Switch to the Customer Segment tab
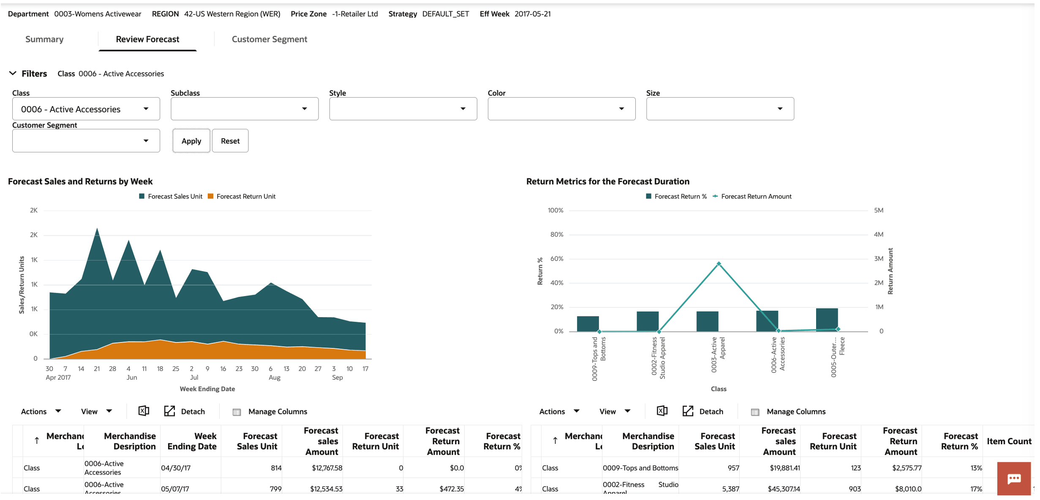 (x=269, y=39)
